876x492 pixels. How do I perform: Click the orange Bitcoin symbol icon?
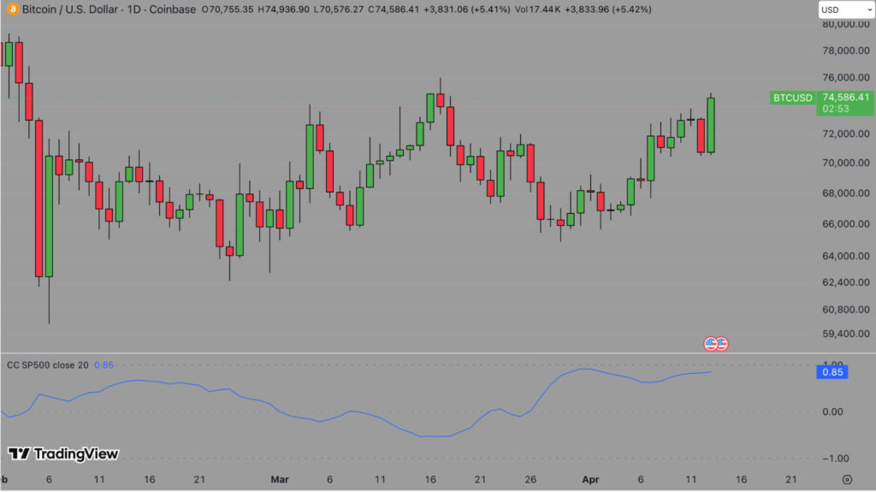click(x=11, y=9)
